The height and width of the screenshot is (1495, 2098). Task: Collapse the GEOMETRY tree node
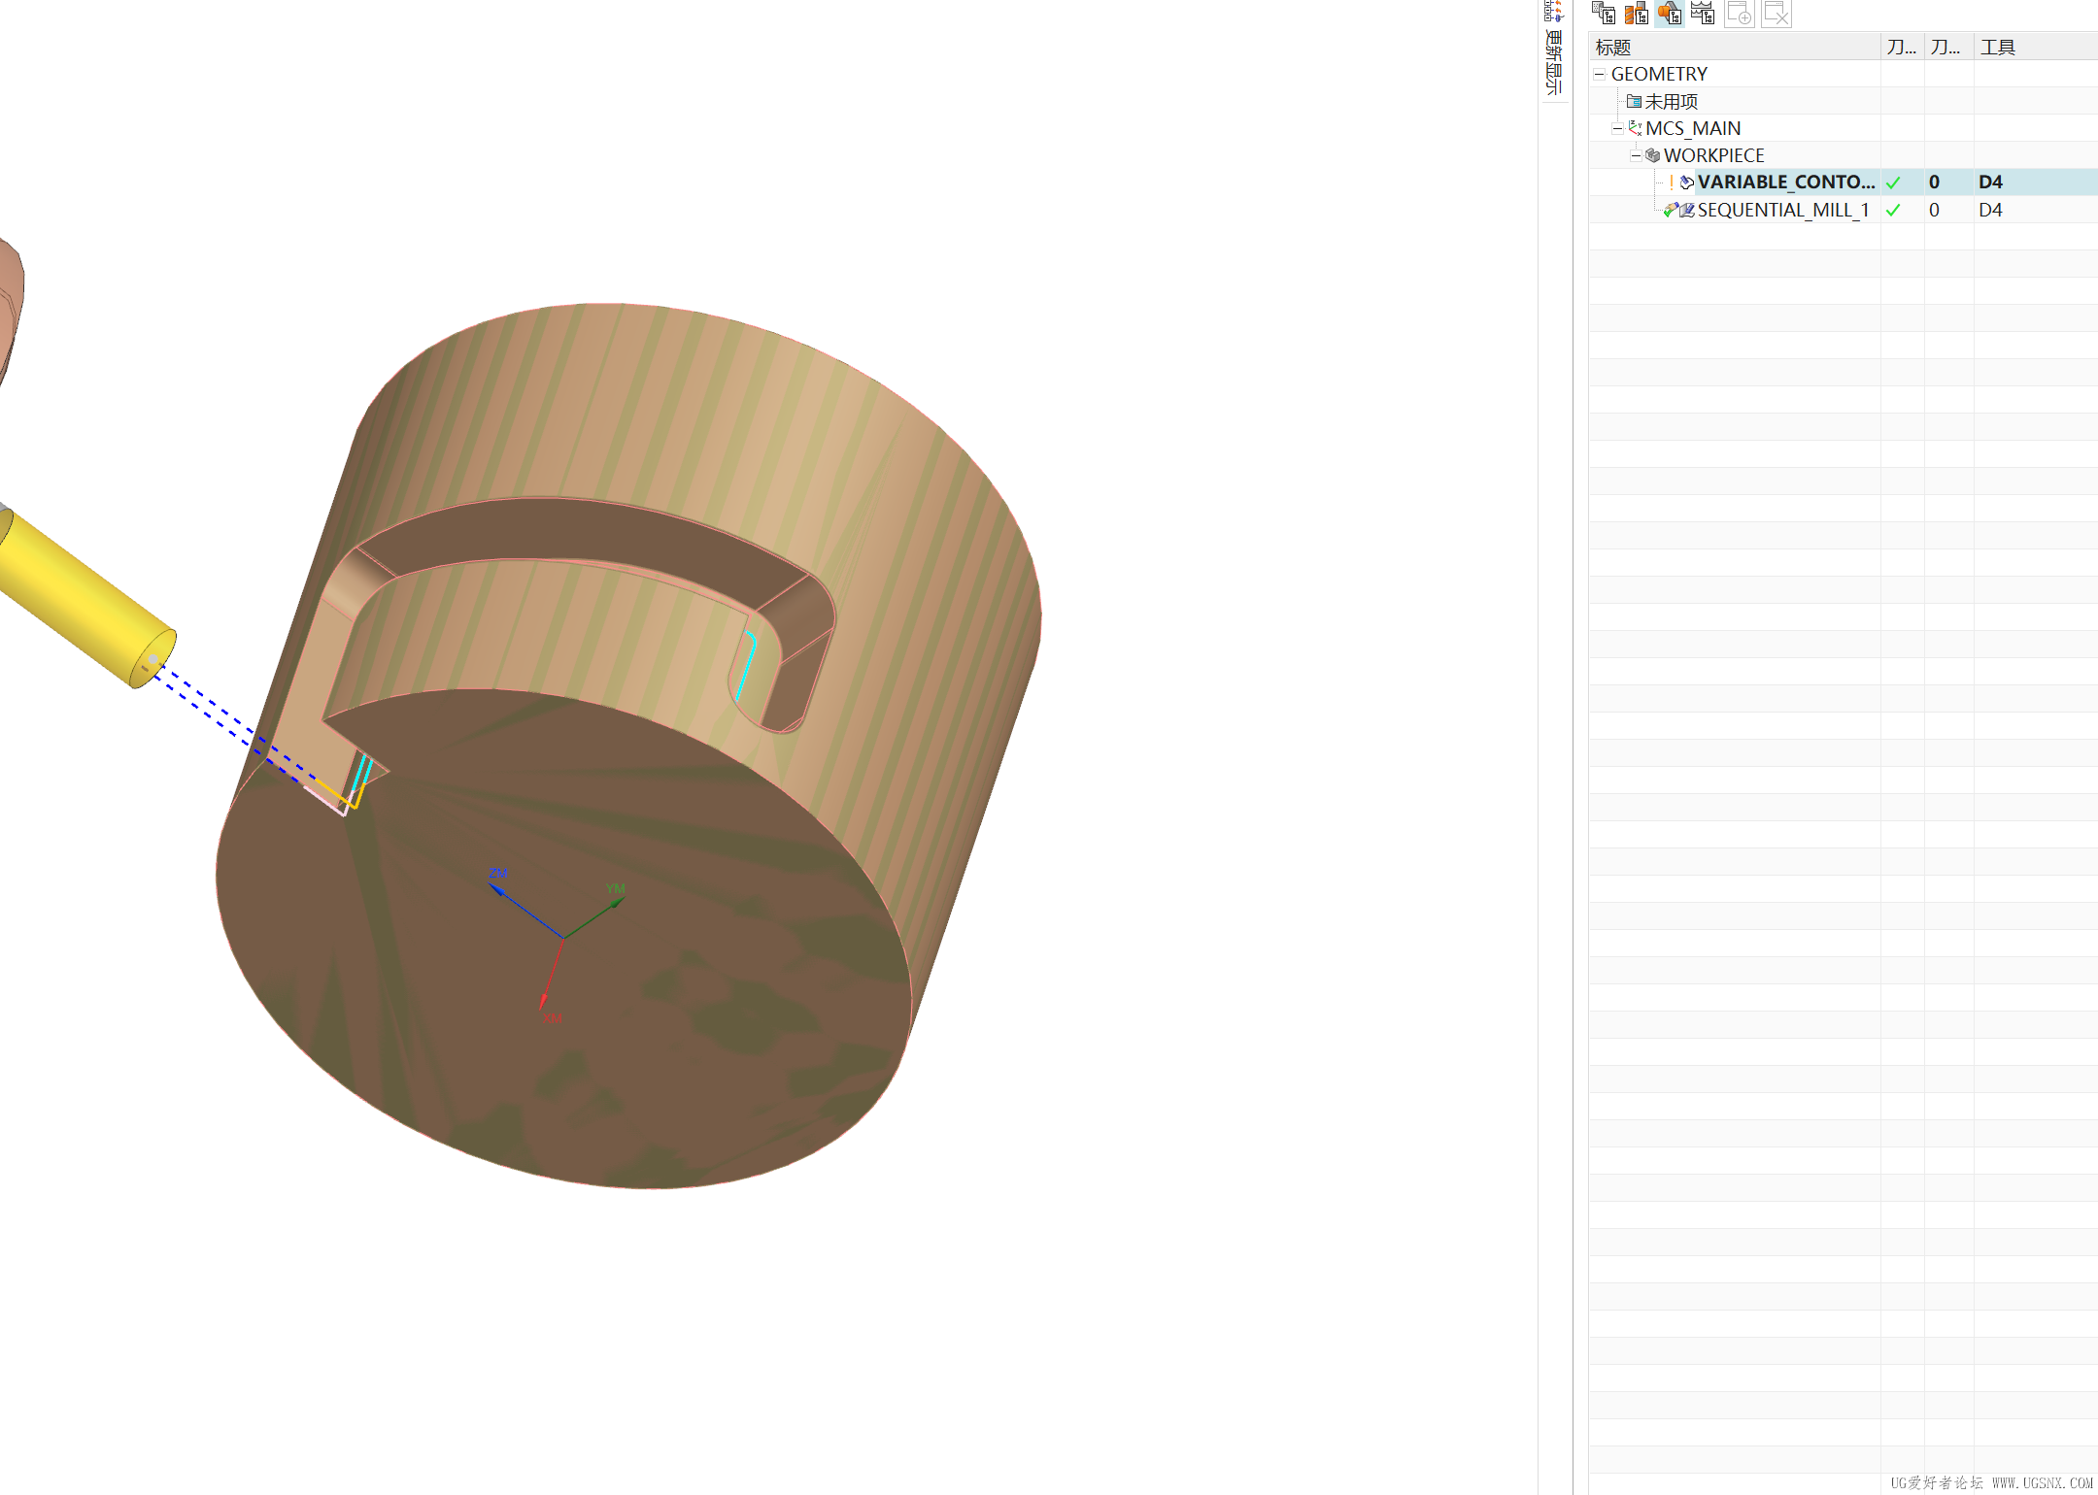pos(1599,74)
